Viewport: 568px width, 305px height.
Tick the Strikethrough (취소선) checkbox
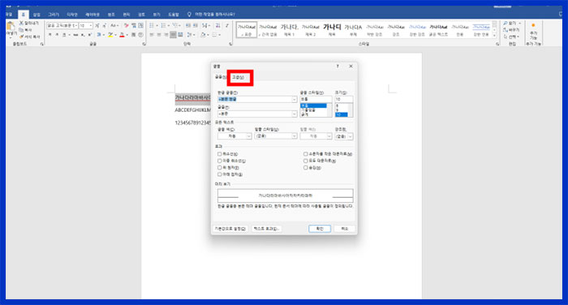point(220,154)
